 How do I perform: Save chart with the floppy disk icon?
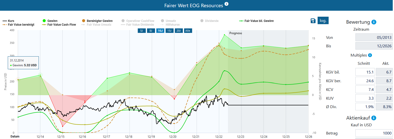point(313,21)
